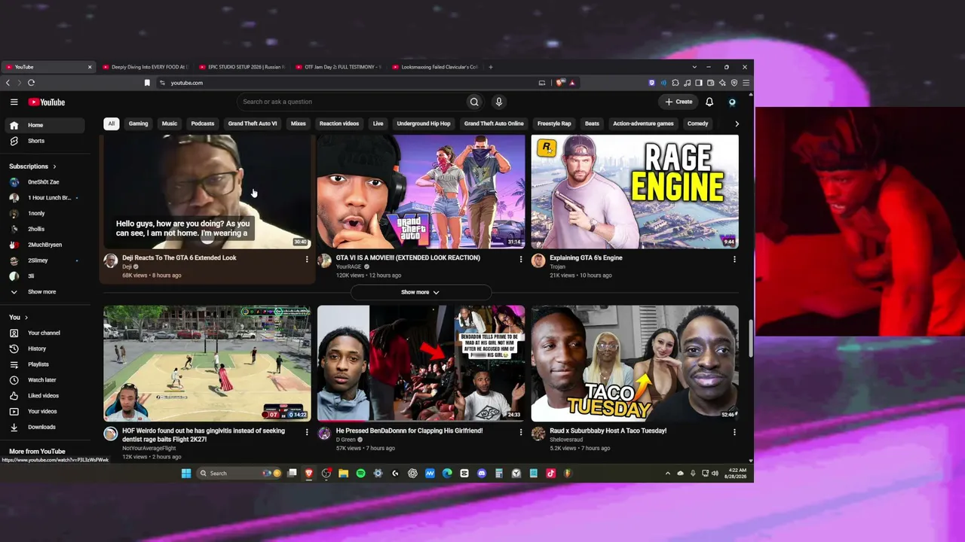Start voice search with the microphone

point(498,102)
